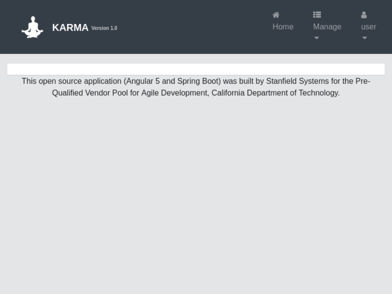Click the meditating figure Karma logo
Viewport: 392px width, 294px height.
click(32, 27)
